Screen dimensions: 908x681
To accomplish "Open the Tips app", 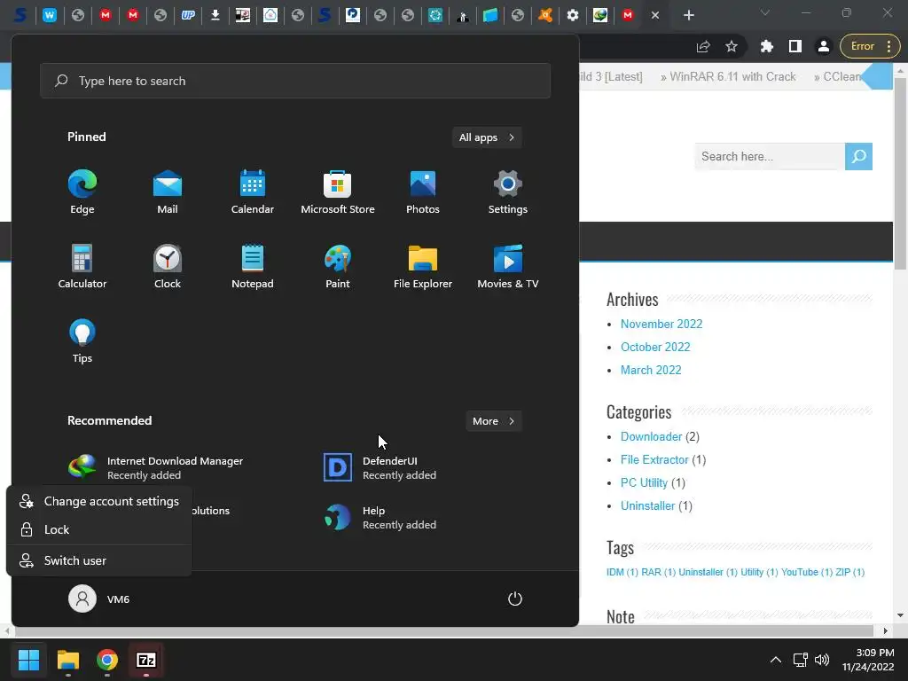I will [x=82, y=340].
